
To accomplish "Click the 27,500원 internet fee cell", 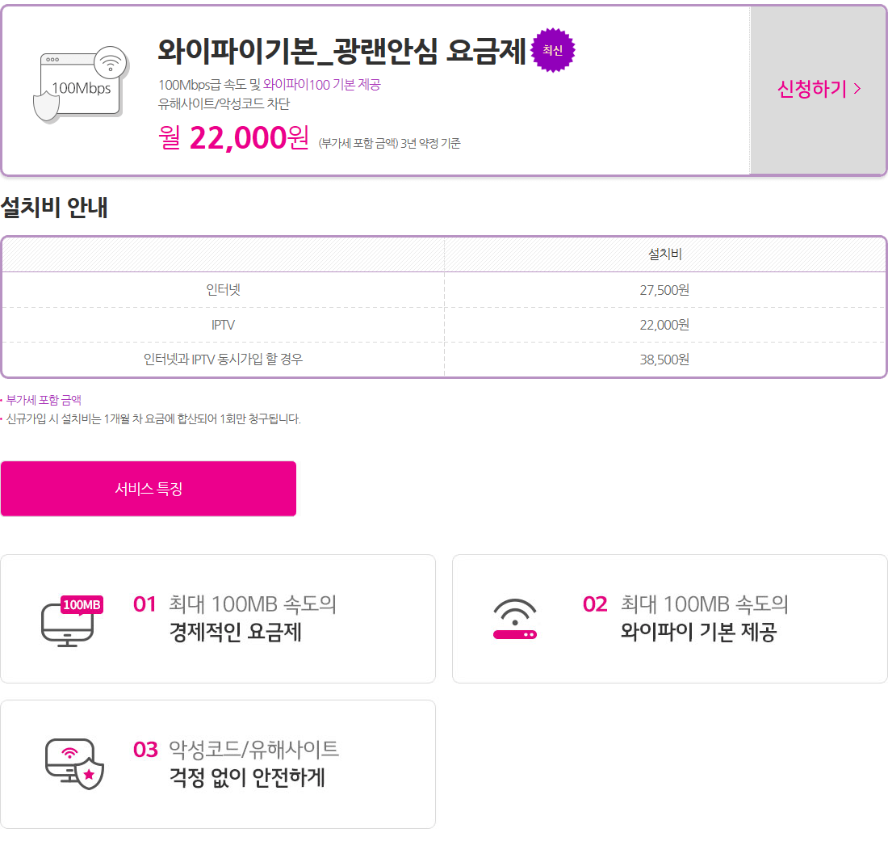I will (x=664, y=290).
